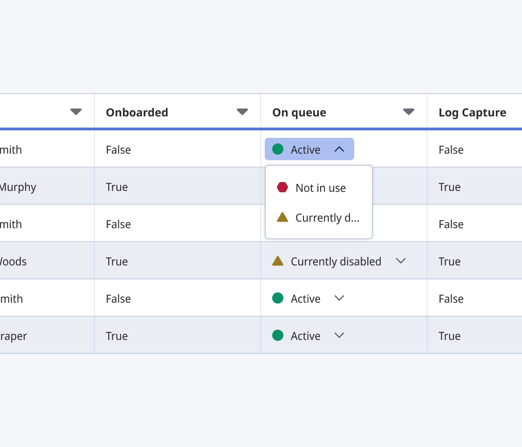
Task: Click the Log Capture True cell in the Woods row
Action: pyautogui.click(x=475, y=260)
